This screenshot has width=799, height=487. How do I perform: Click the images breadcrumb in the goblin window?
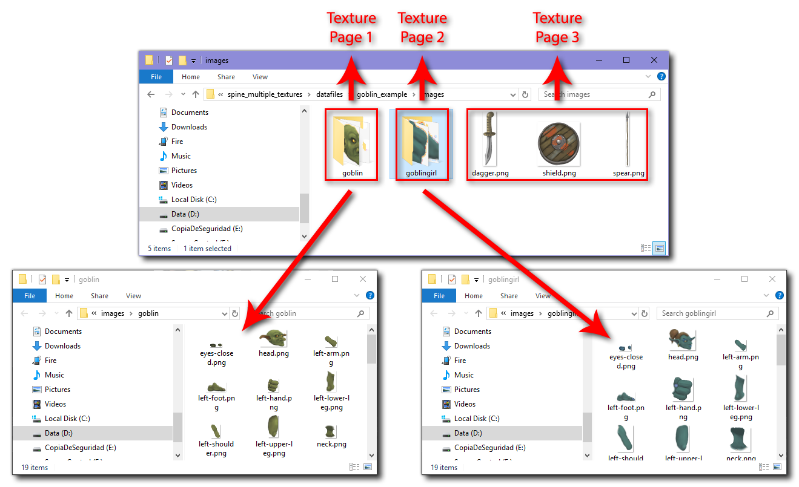click(x=113, y=313)
